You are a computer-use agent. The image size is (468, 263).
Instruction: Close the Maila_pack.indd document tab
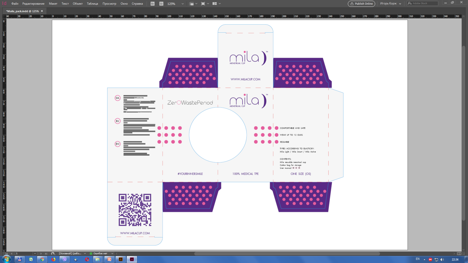tap(42, 11)
